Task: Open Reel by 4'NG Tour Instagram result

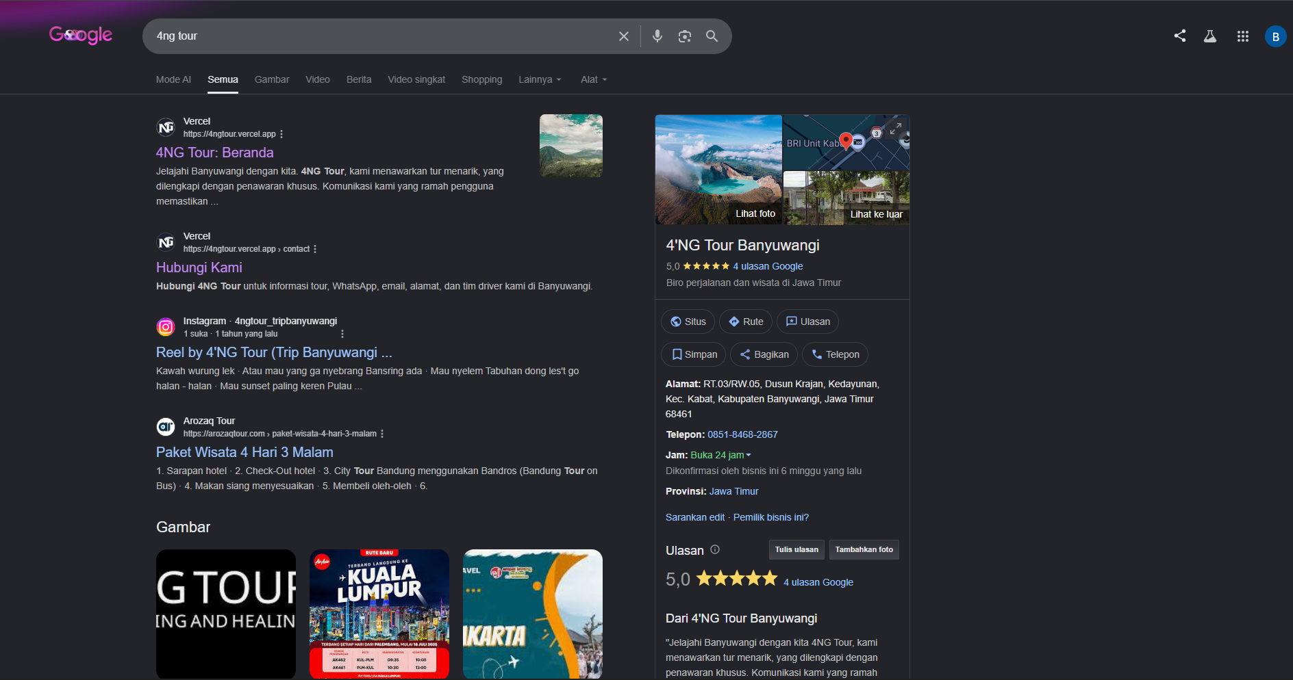Action: coord(274,352)
